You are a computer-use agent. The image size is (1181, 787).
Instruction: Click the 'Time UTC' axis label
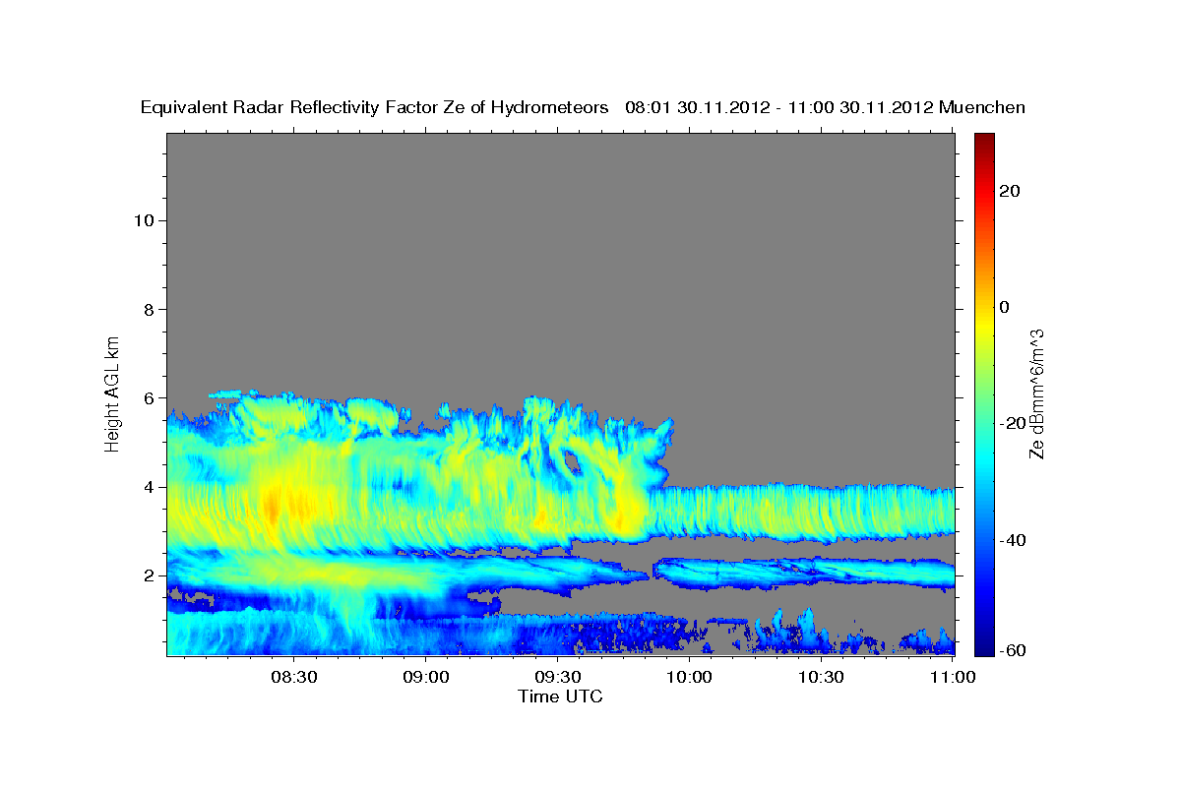560,696
